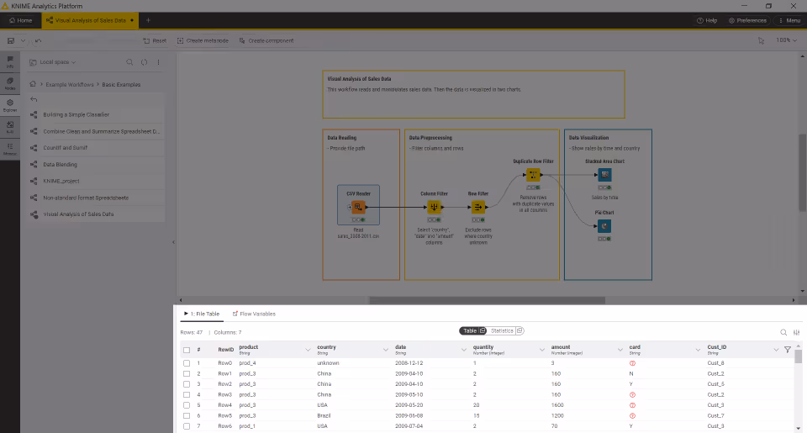This screenshot has height=433, width=807.
Task: Open the country column header dropdown
Action: [386, 349]
